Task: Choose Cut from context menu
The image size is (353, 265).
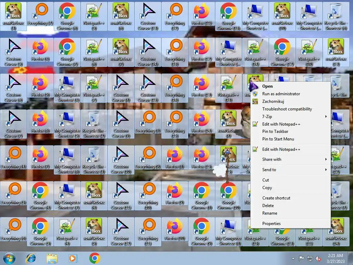Action: coord(290,180)
